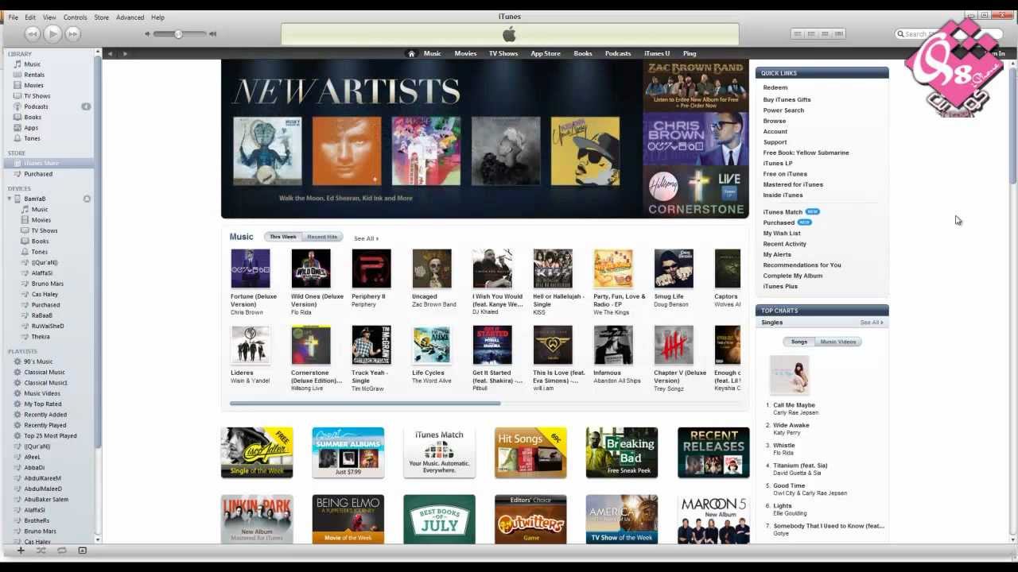Select Podcasts in the Library sidebar

point(36,106)
